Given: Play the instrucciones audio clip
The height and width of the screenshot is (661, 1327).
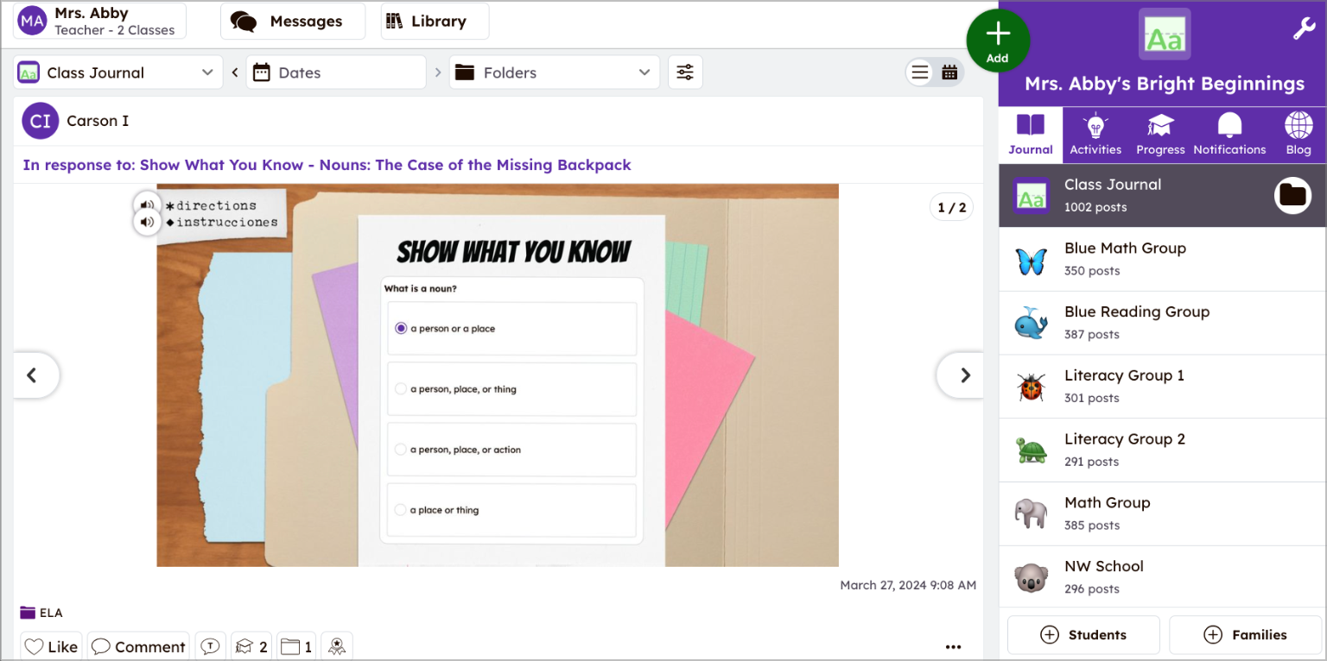Looking at the screenshot, I should click(148, 221).
